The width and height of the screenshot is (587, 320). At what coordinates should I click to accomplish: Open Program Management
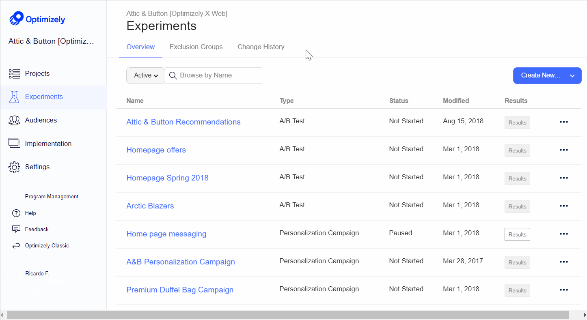coord(52,197)
